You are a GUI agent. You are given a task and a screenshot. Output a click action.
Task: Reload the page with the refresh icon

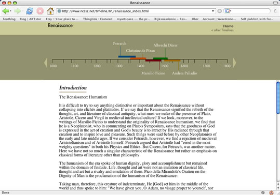pyautogui.click(x=30, y=11)
